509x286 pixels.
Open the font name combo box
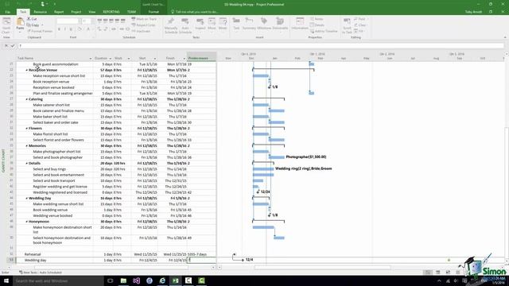pos(69,21)
